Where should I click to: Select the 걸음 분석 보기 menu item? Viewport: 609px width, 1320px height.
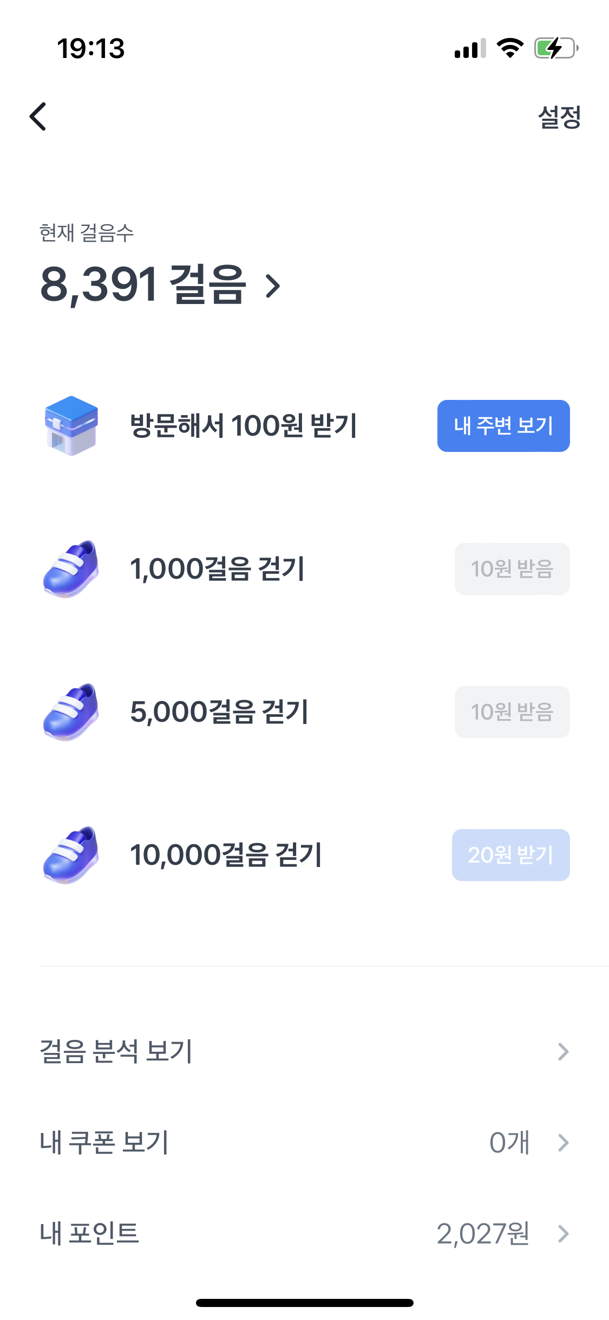point(116,1051)
